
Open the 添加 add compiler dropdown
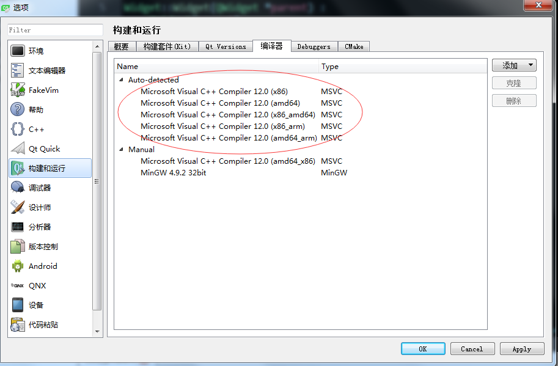(x=514, y=65)
